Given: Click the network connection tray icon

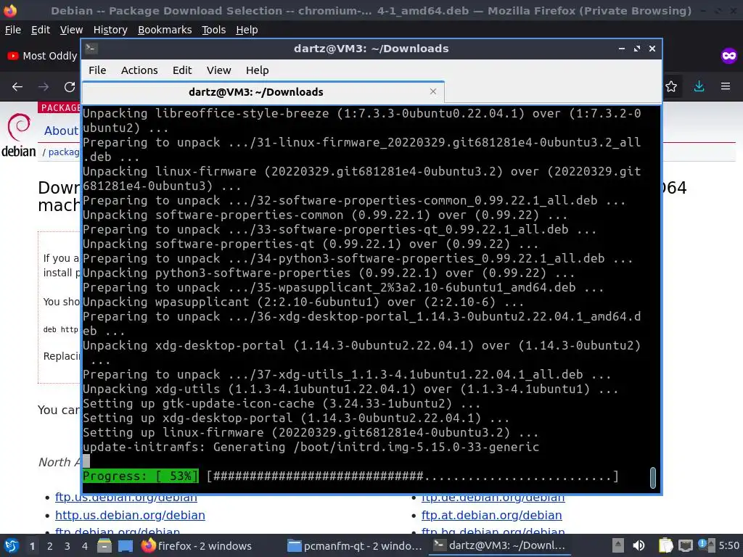Looking at the screenshot, I should click(685, 545).
